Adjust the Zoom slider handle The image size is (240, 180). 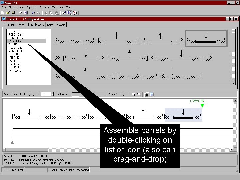(124, 94)
